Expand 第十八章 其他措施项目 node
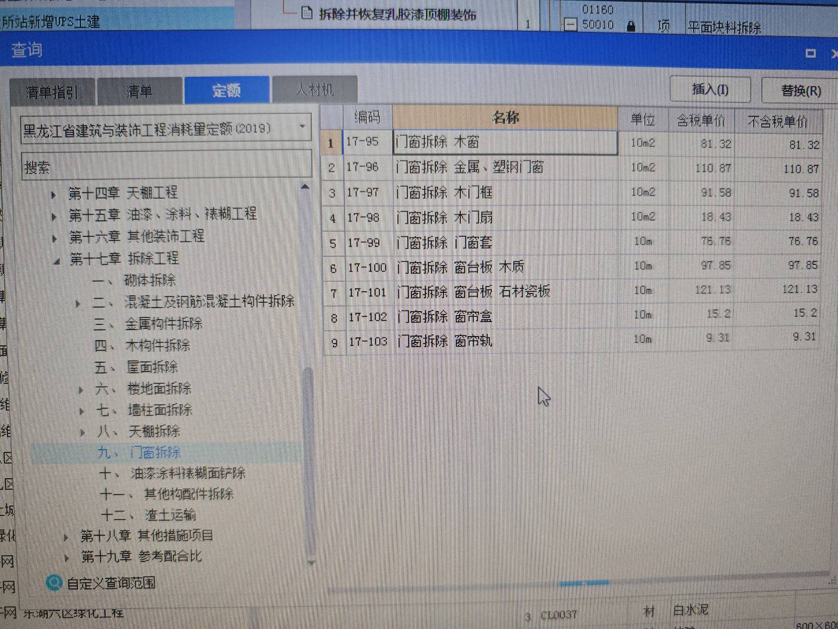The width and height of the screenshot is (838, 629). point(66,536)
